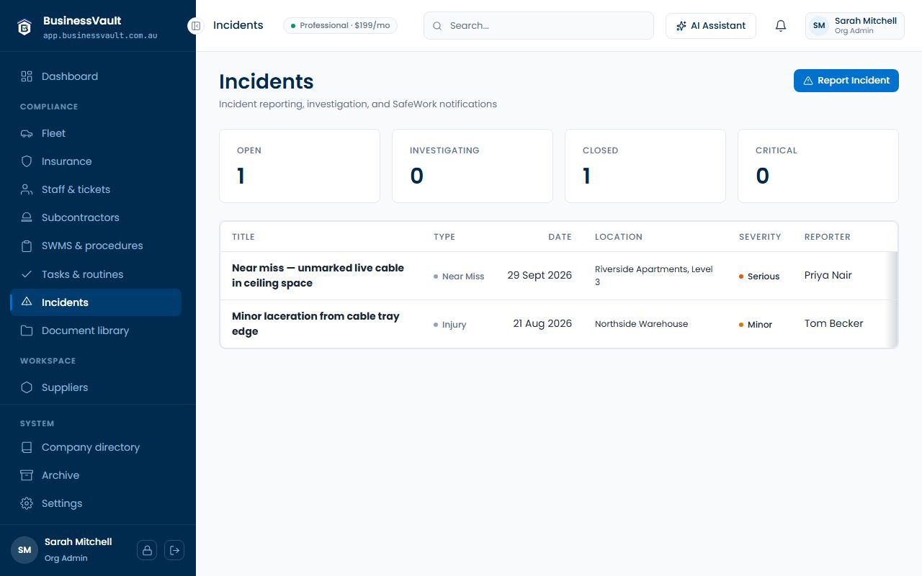Screen dimensions: 922x576
Task: Open the Professional $199/mo plan badge
Action: coord(340,26)
